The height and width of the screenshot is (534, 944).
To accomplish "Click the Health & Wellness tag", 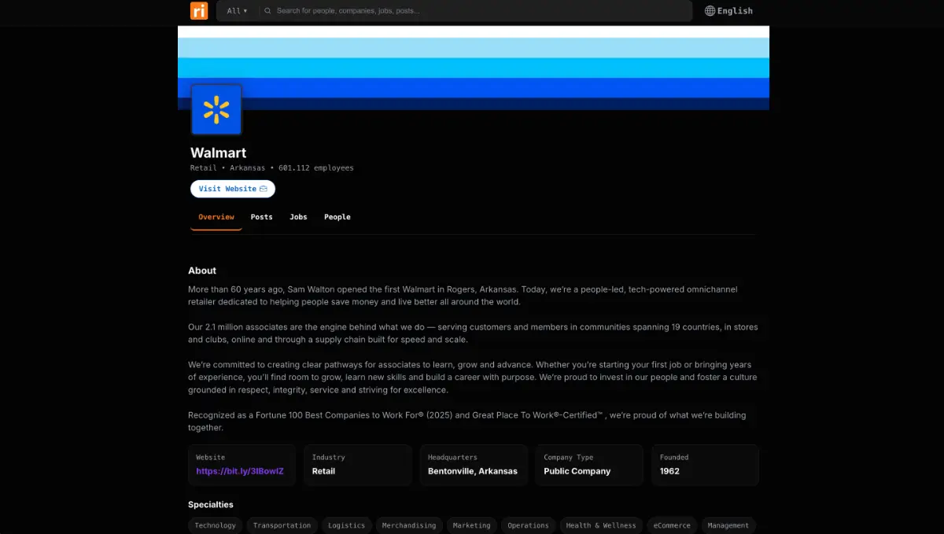I will [601, 525].
